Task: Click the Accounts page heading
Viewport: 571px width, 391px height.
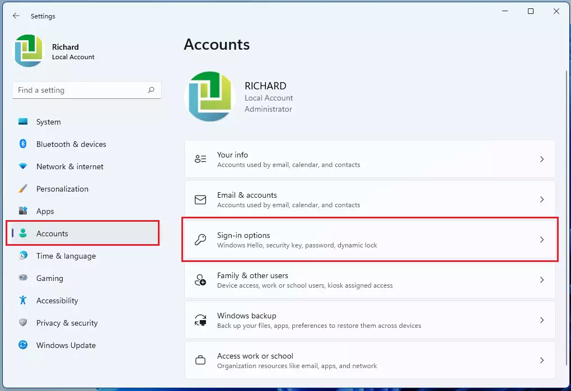Action: pyautogui.click(x=217, y=44)
